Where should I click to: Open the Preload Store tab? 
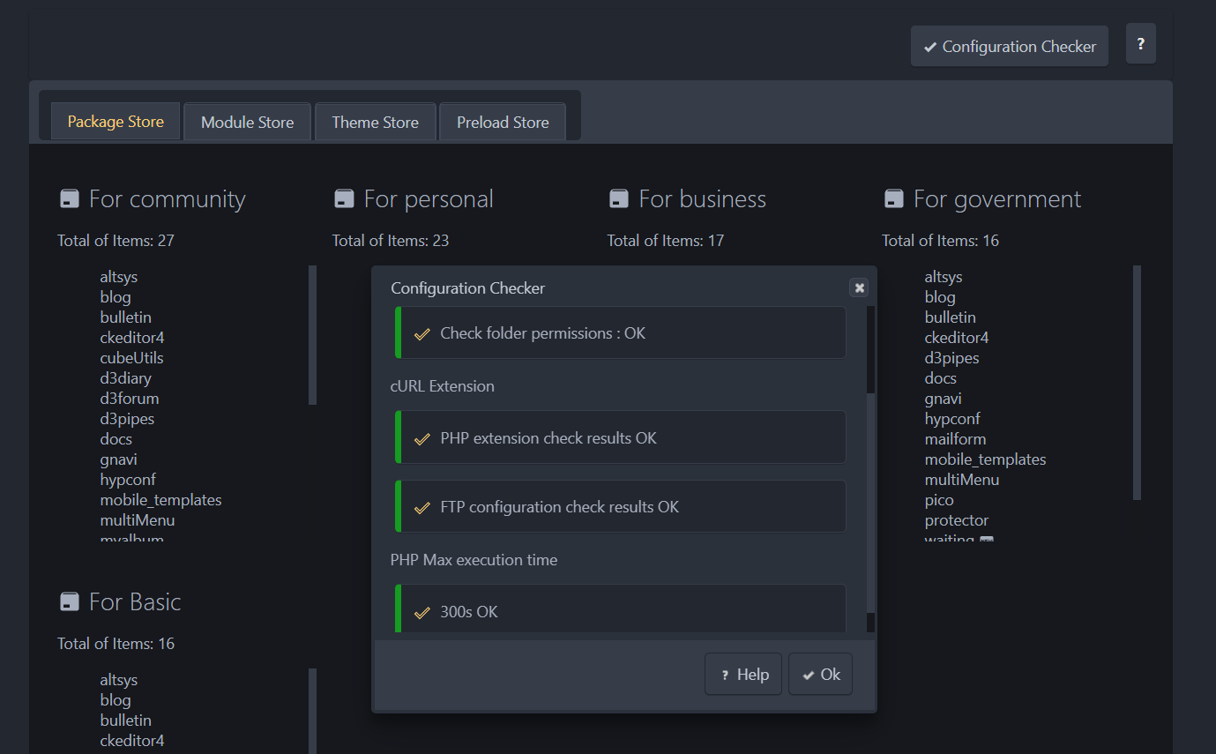[x=503, y=123]
